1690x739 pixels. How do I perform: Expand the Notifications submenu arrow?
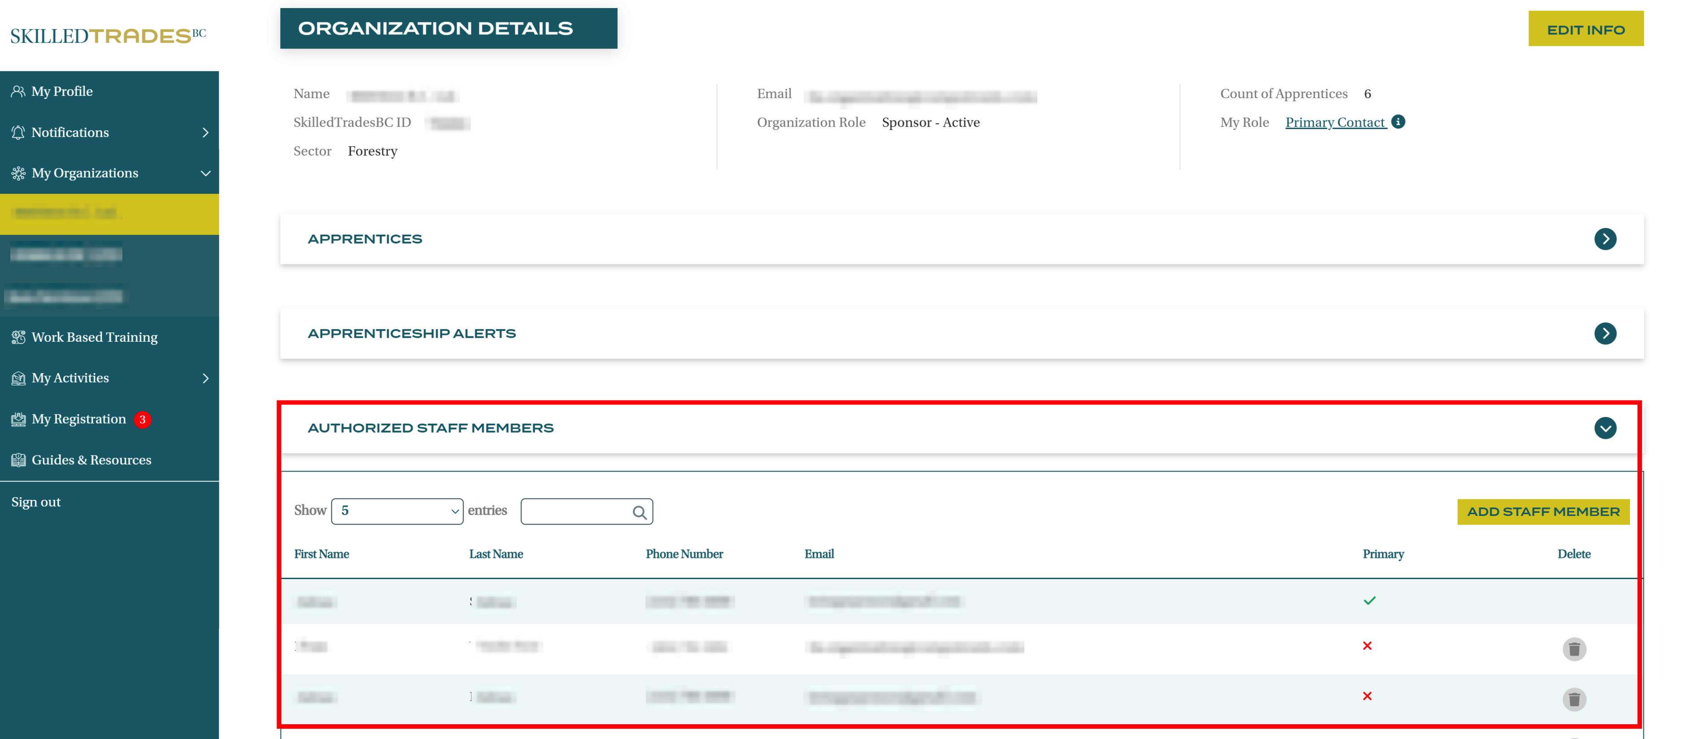pos(205,133)
